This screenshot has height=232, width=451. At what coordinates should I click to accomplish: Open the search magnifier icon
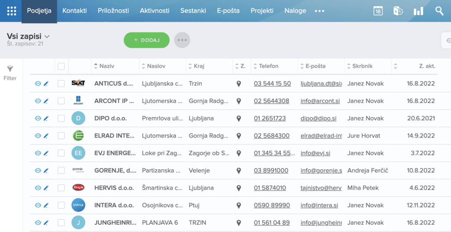click(439, 11)
